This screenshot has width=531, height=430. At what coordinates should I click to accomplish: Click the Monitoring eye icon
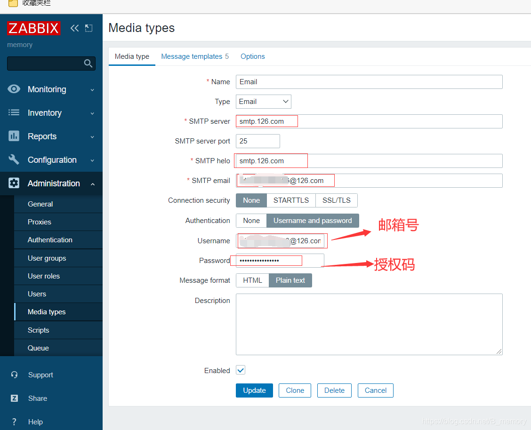pyautogui.click(x=14, y=89)
